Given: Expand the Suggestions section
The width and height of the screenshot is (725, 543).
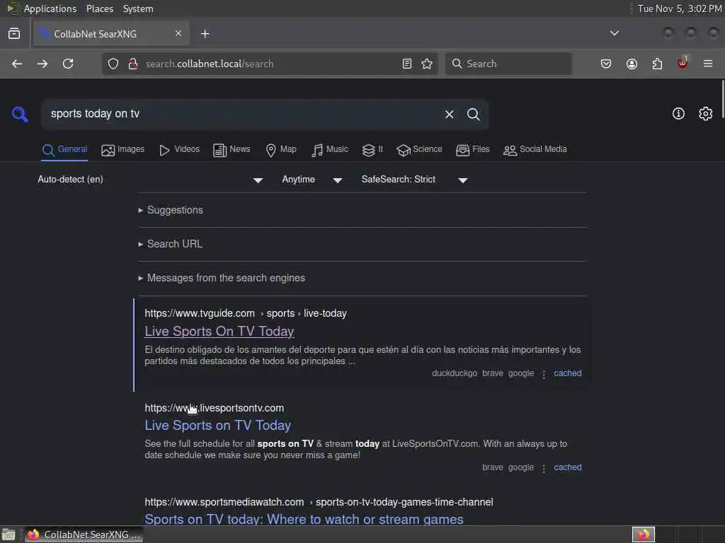Looking at the screenshot, I should (171, 210).
